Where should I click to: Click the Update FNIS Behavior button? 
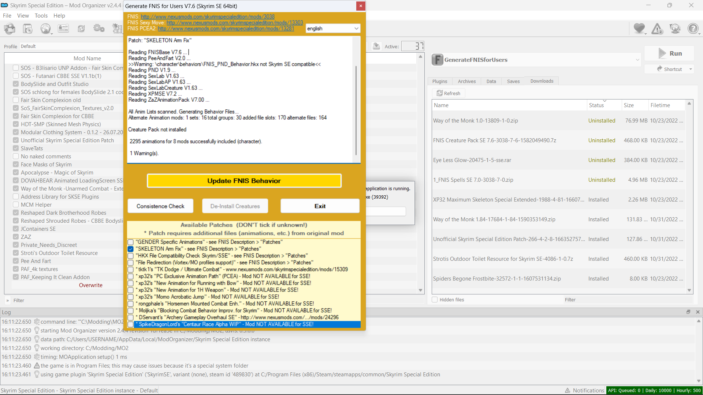point(244,181)
